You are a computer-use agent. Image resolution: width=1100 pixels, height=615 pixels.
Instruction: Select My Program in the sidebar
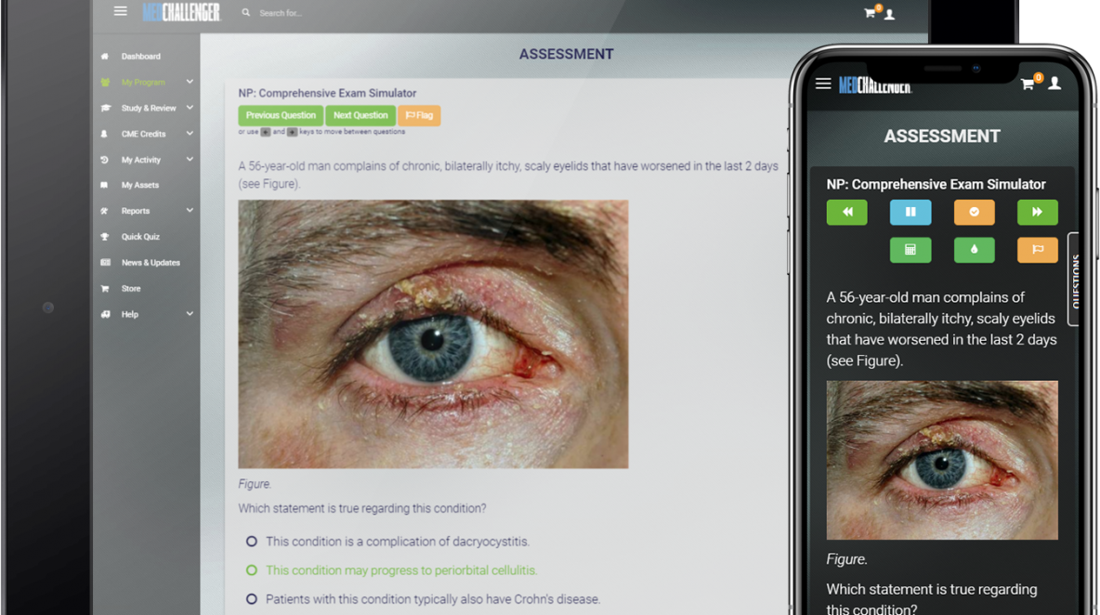(143, 82)
